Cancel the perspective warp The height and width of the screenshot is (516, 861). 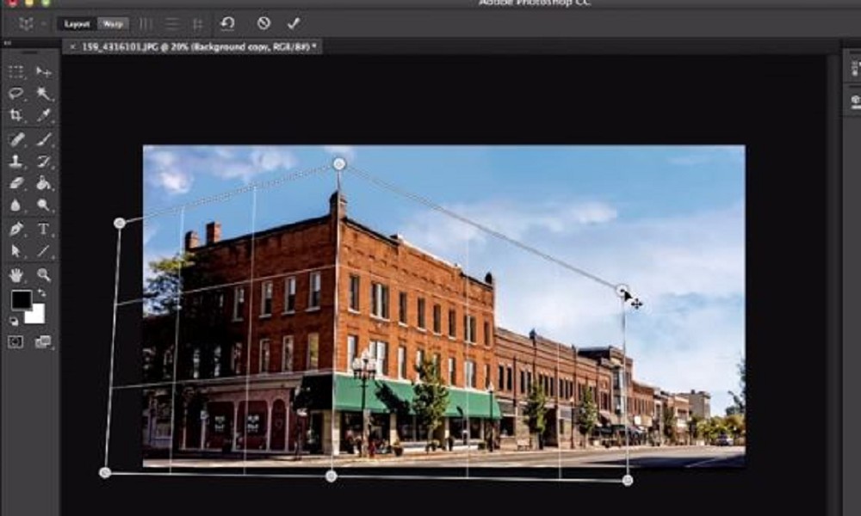(263, 23)
